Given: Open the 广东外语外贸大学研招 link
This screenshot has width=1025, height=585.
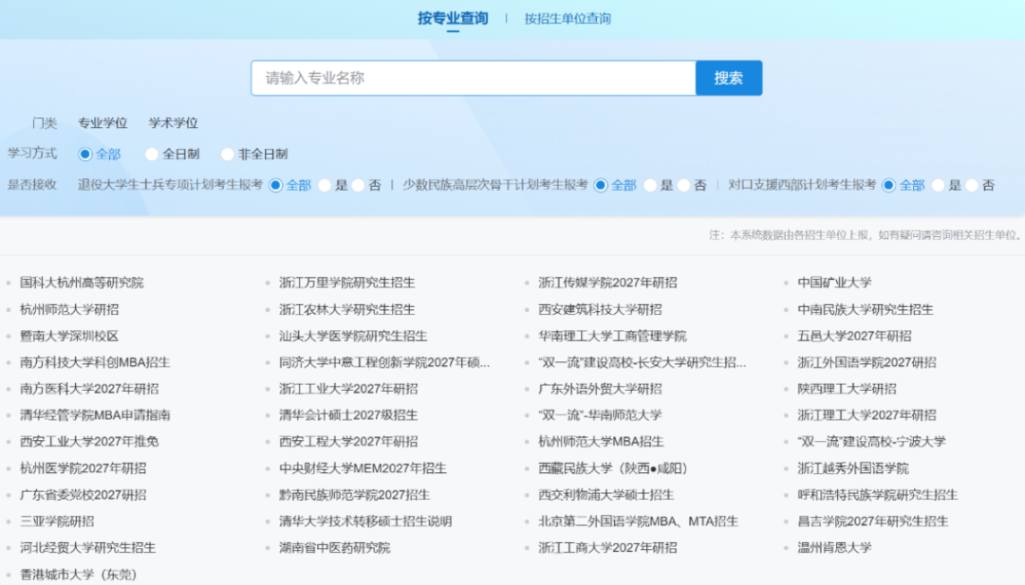Looking at the screenshot, I should (600, 389).
